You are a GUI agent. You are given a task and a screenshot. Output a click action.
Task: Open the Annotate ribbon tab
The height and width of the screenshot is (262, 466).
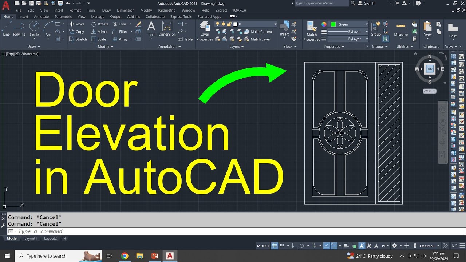pyautogui.click(x=41, y=17)
